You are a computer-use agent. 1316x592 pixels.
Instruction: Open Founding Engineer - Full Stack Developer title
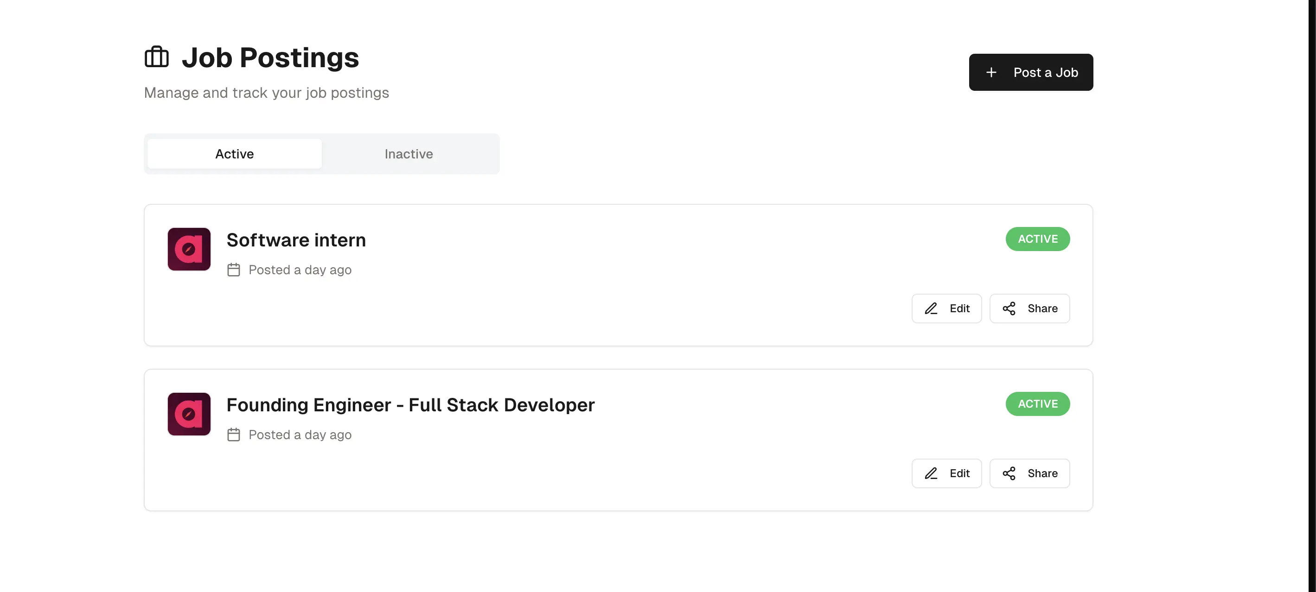[410, 405]
